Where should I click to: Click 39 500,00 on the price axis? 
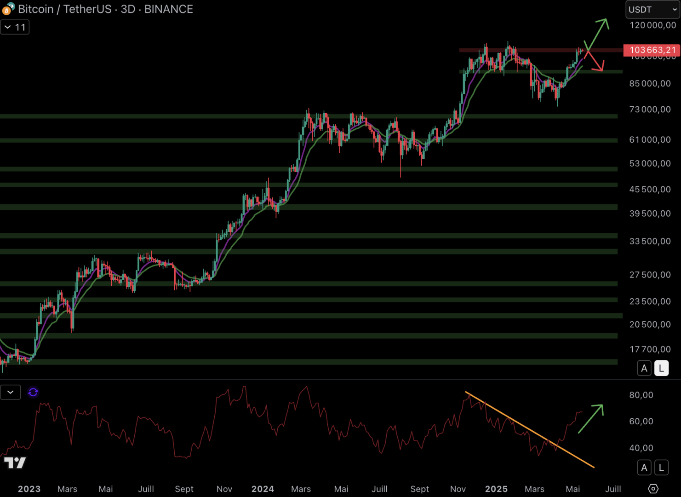point(650,214)
